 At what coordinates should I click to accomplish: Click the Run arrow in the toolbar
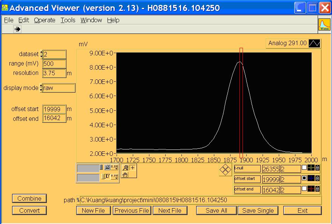point(17,29)
